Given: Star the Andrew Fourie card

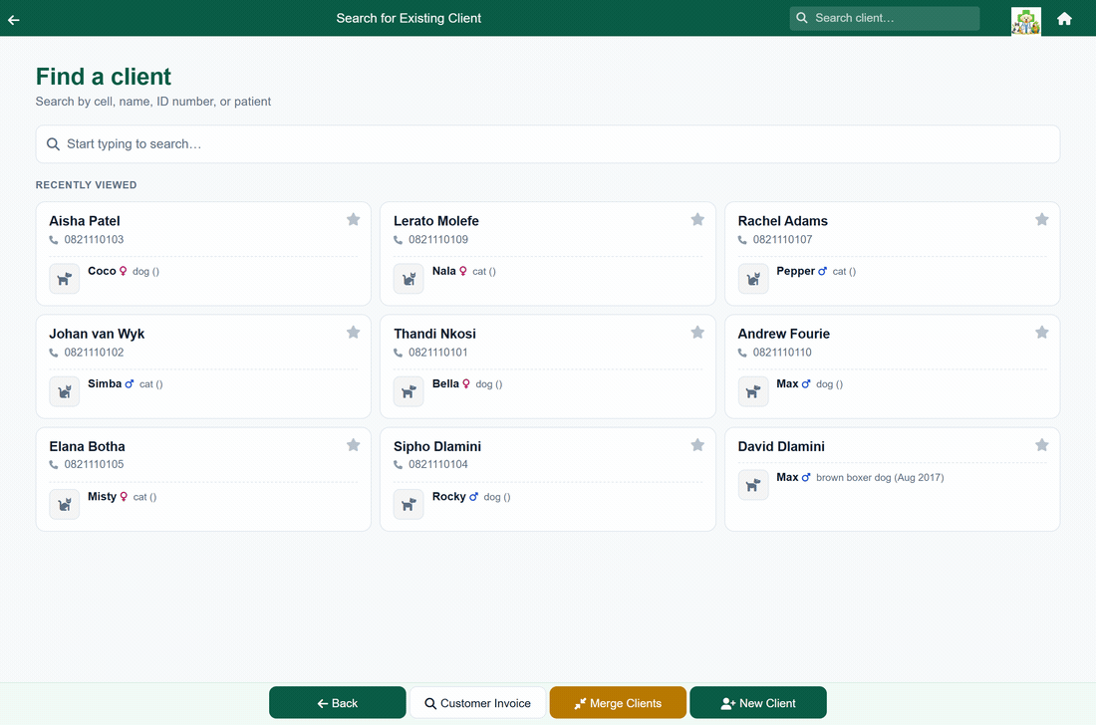Looking at the screenshot, I should 1041,333.
